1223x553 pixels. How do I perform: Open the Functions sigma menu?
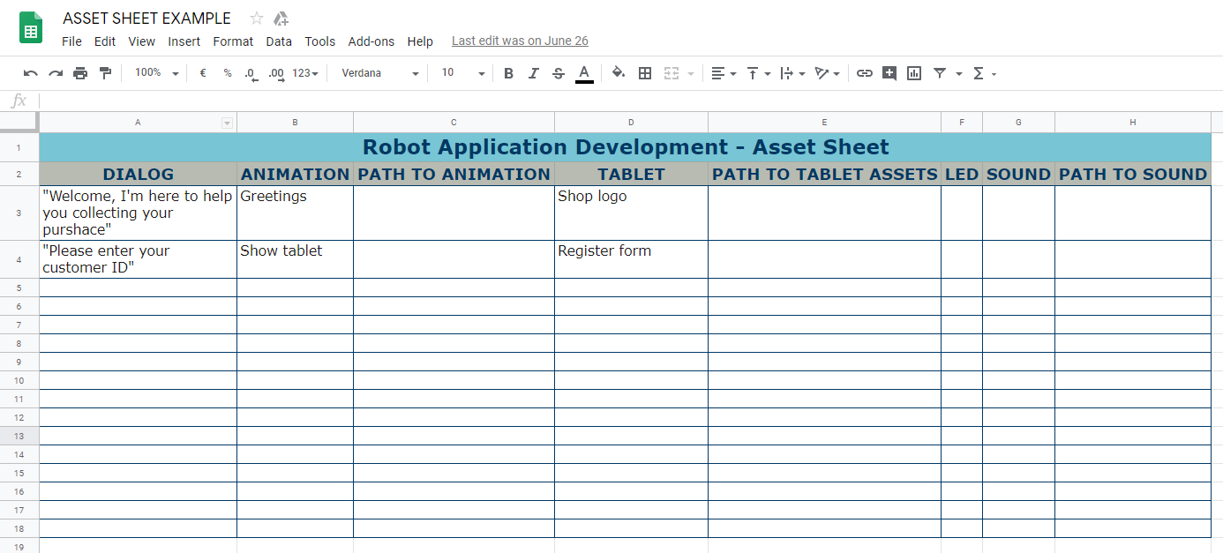(x=984, y=73)
